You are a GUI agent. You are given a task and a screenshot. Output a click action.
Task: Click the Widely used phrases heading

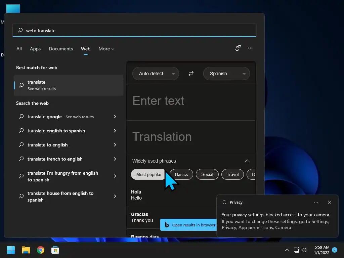[x=154, y=161]
